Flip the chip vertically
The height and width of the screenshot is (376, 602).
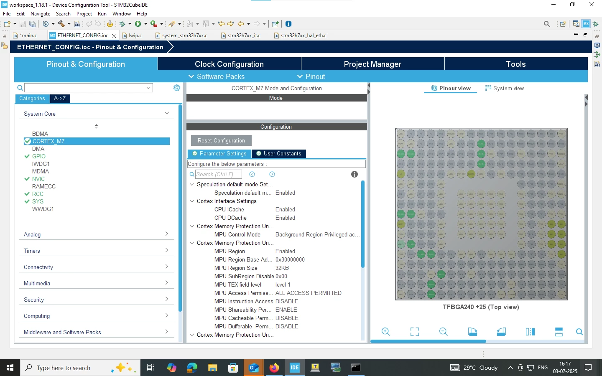tap(559, 332)
